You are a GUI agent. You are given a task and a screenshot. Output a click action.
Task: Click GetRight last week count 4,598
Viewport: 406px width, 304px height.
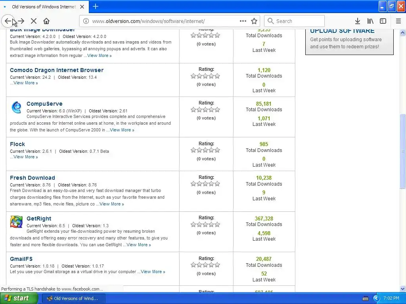[264, 233]
